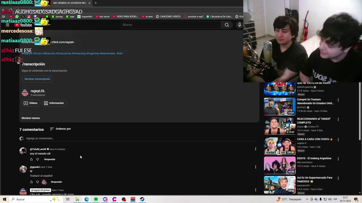The image size is (362, 203).
Task: Open Windows Start menu
Action: click(x=4, y=199)
